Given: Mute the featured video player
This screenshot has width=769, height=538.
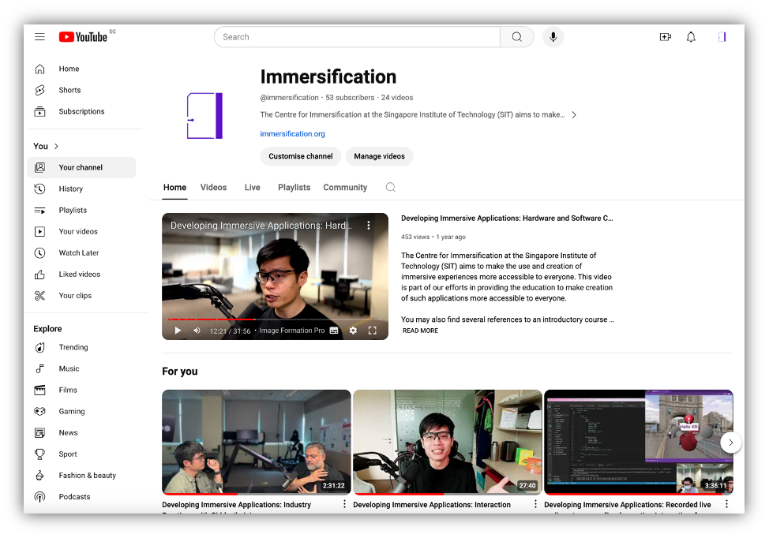Looking at the screenshot, I should [x=197, y=331].
